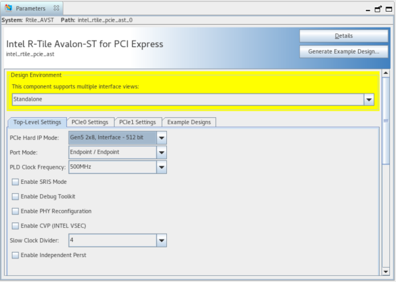Screen dimensions: 396x282
Task: Click the Gen5 2x8 Interface 512 bit field
Action: pyautogui.click(x=113, y=137)
